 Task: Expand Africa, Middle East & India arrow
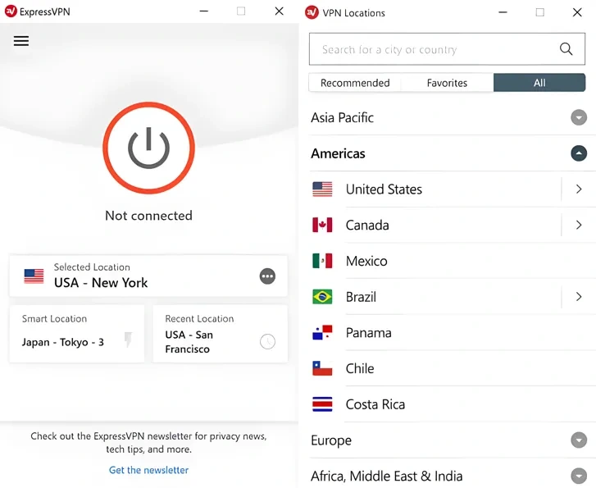click(579, 476)
